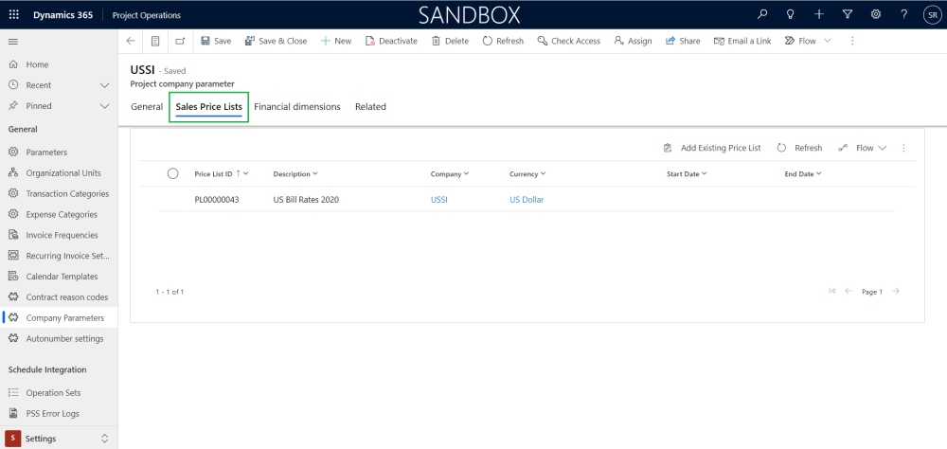Open Description column header menu
The width and height of the screenshot is (947, 449).
tap(295, 174)
